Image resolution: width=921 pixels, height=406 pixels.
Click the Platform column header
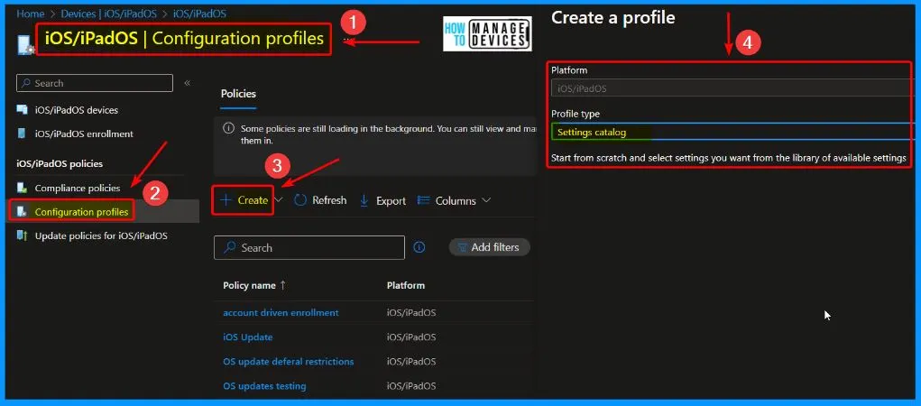(406, 285)
